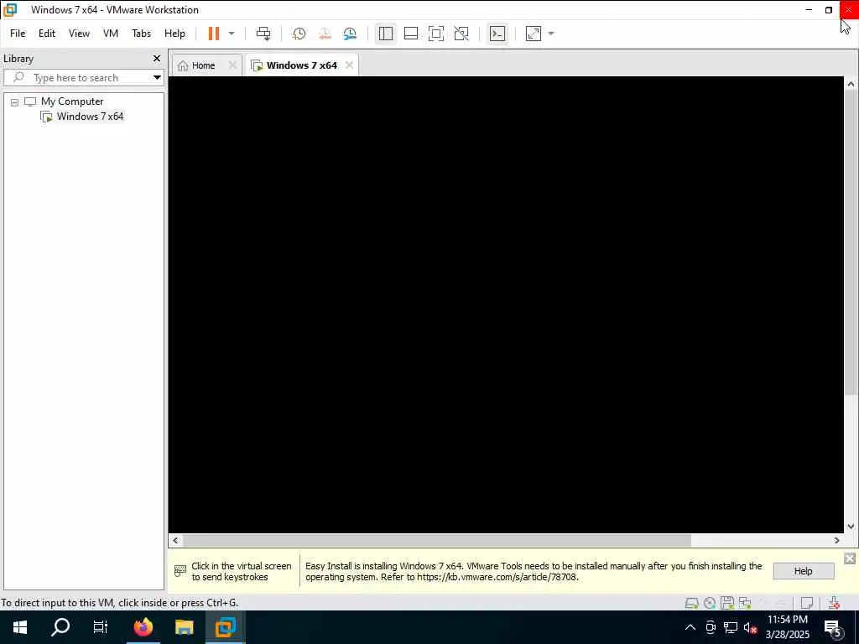Click the CD/DVD drive status icon
This screenshot has width=859, height=644.
click(710, 603)
